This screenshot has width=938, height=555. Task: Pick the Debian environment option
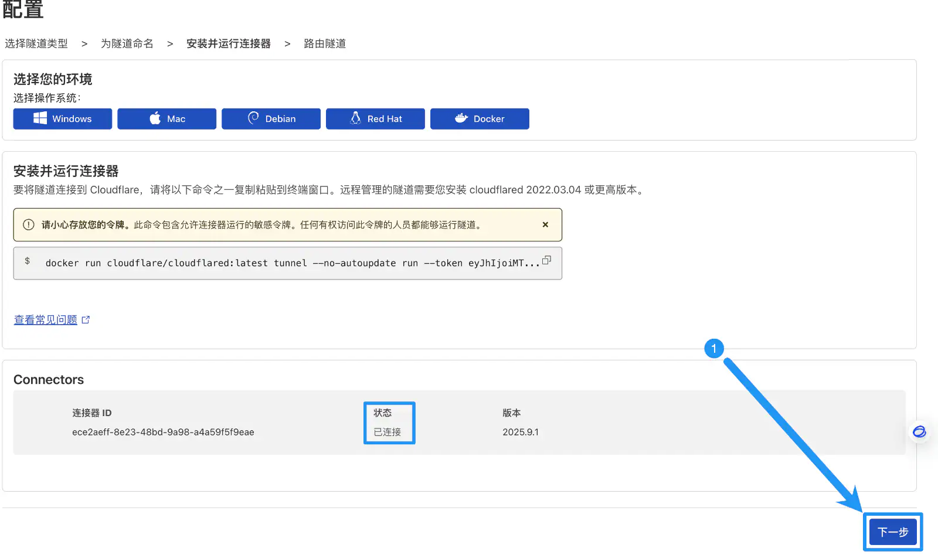click(x=271, y=118)
